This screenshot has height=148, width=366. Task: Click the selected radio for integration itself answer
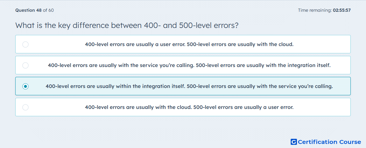[x=25, y=86]
